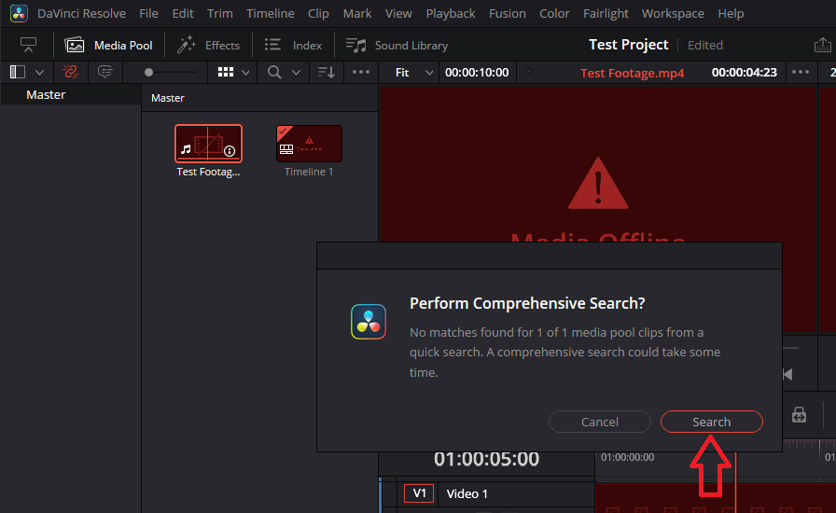Click the relink media broken-chain icon
The height and width of the screenshot is (513, 836).
tap(71, 72)
